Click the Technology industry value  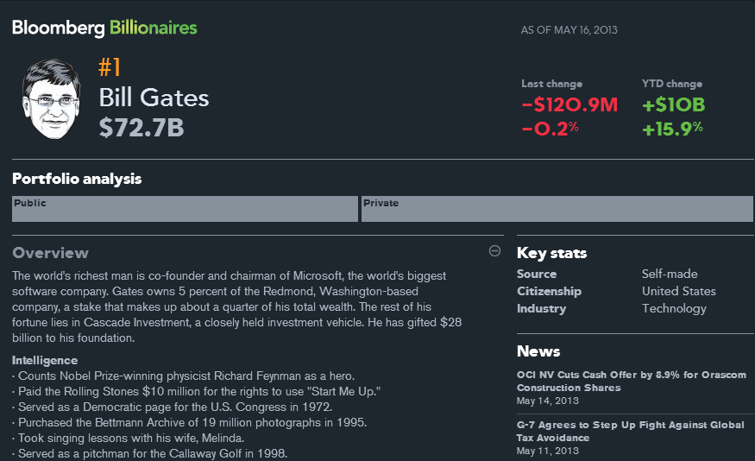(x=674, y=308)
